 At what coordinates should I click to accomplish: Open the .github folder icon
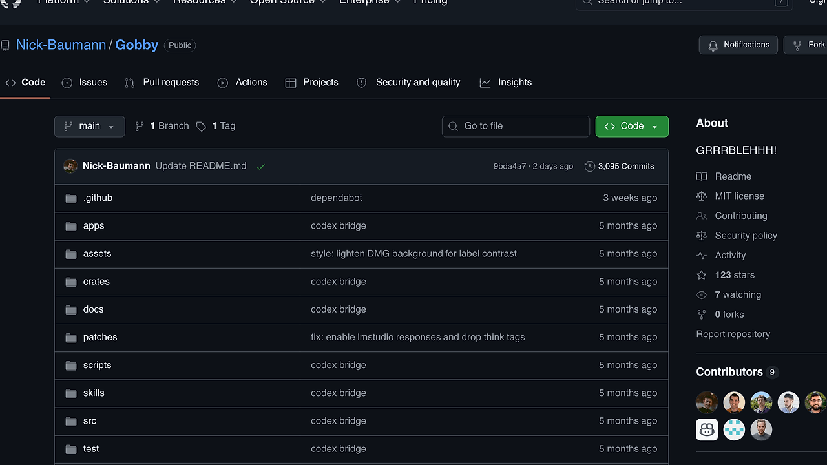tap(71, 198)
